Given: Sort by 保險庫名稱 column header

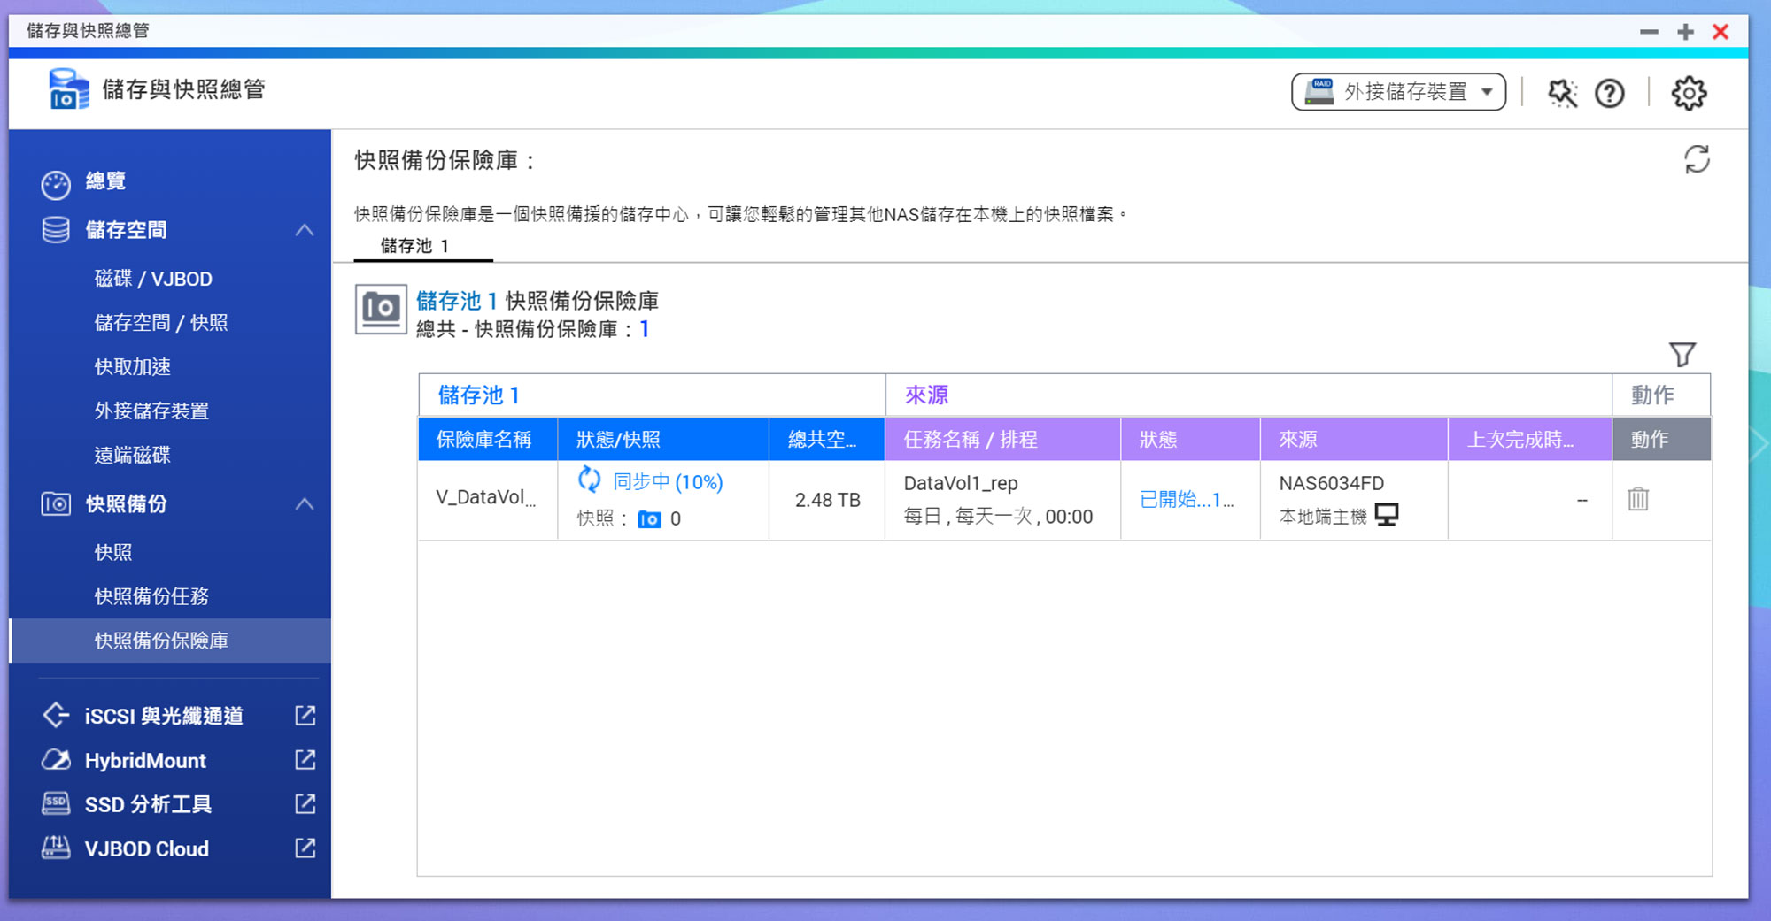Looking at the screenshot, I should pyautogui.click(x=488, y=439).
